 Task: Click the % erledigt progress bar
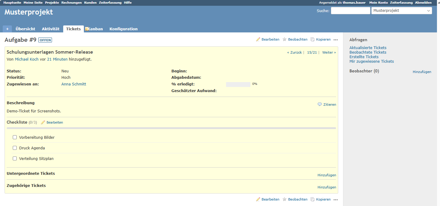coord(238,84)
